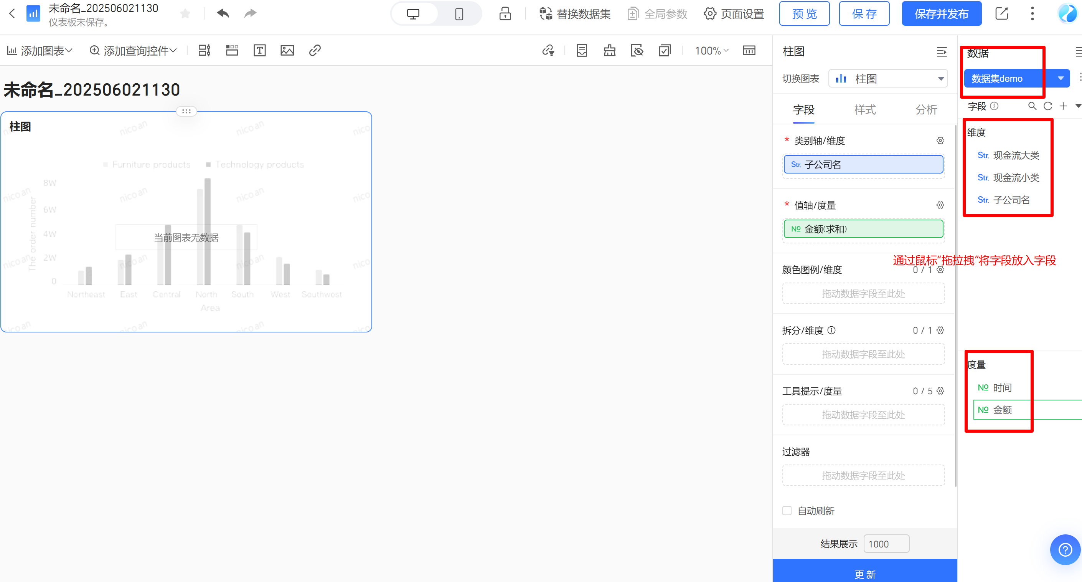Switch to the 样式 tab

click(865, 110)
